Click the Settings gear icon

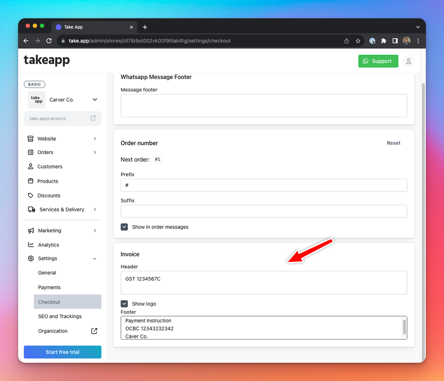pyautogui.click(x=31, y=258)
